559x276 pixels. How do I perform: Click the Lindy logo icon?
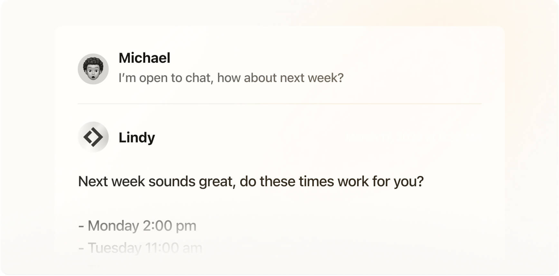pyautogui.click(x=93, y=137)
